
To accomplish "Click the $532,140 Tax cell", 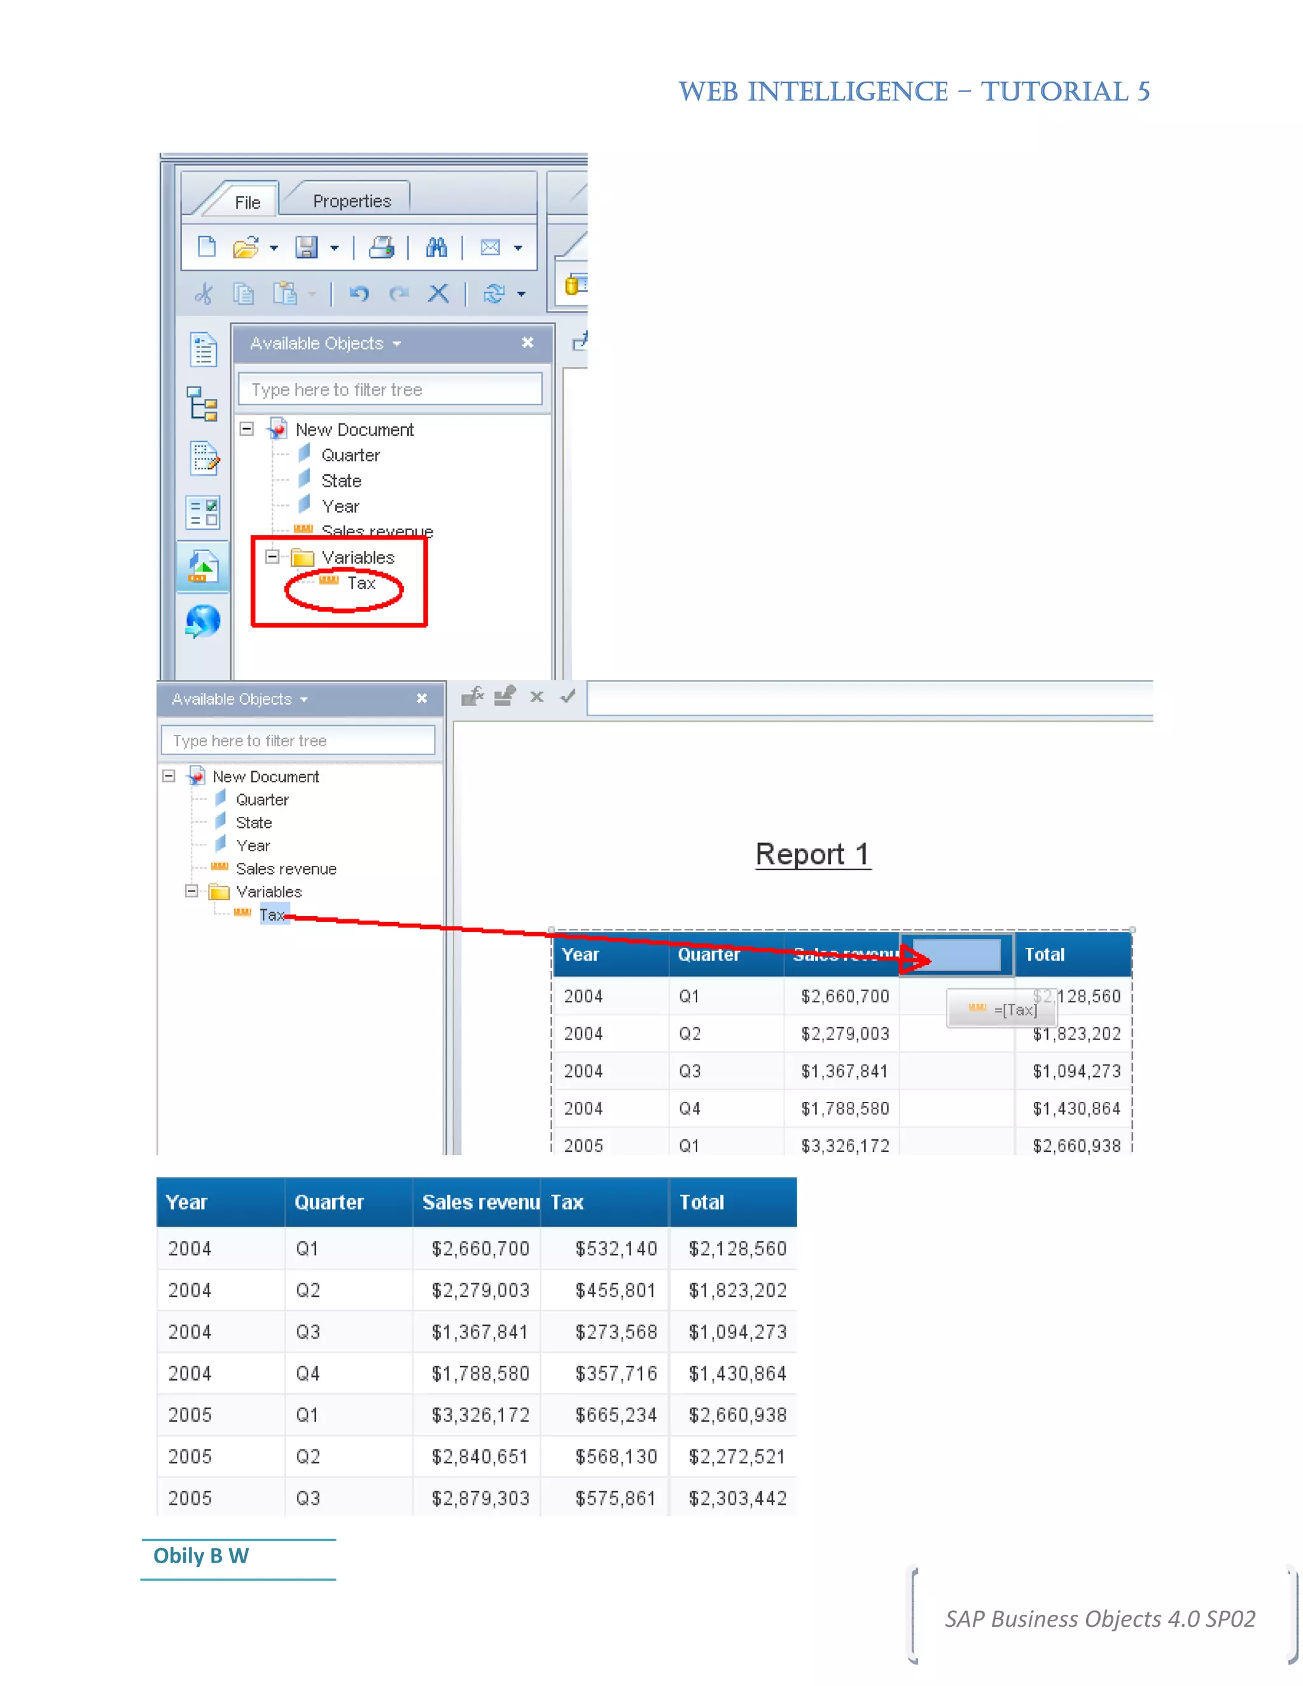I will [x=604, y=1249].
